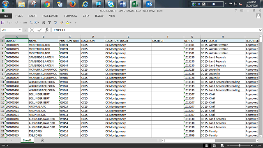The image size is (263, 148).
Task: Click the Sort A to Z icon
Action: point(31,23)
